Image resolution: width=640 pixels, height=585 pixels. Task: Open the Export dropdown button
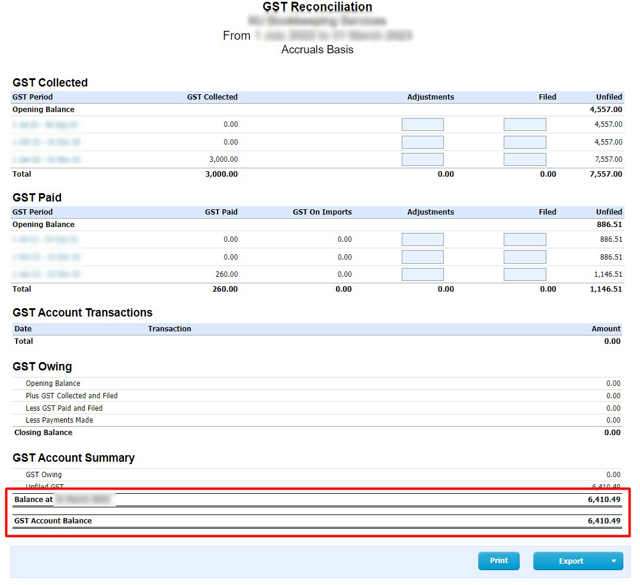coord(578,561)
